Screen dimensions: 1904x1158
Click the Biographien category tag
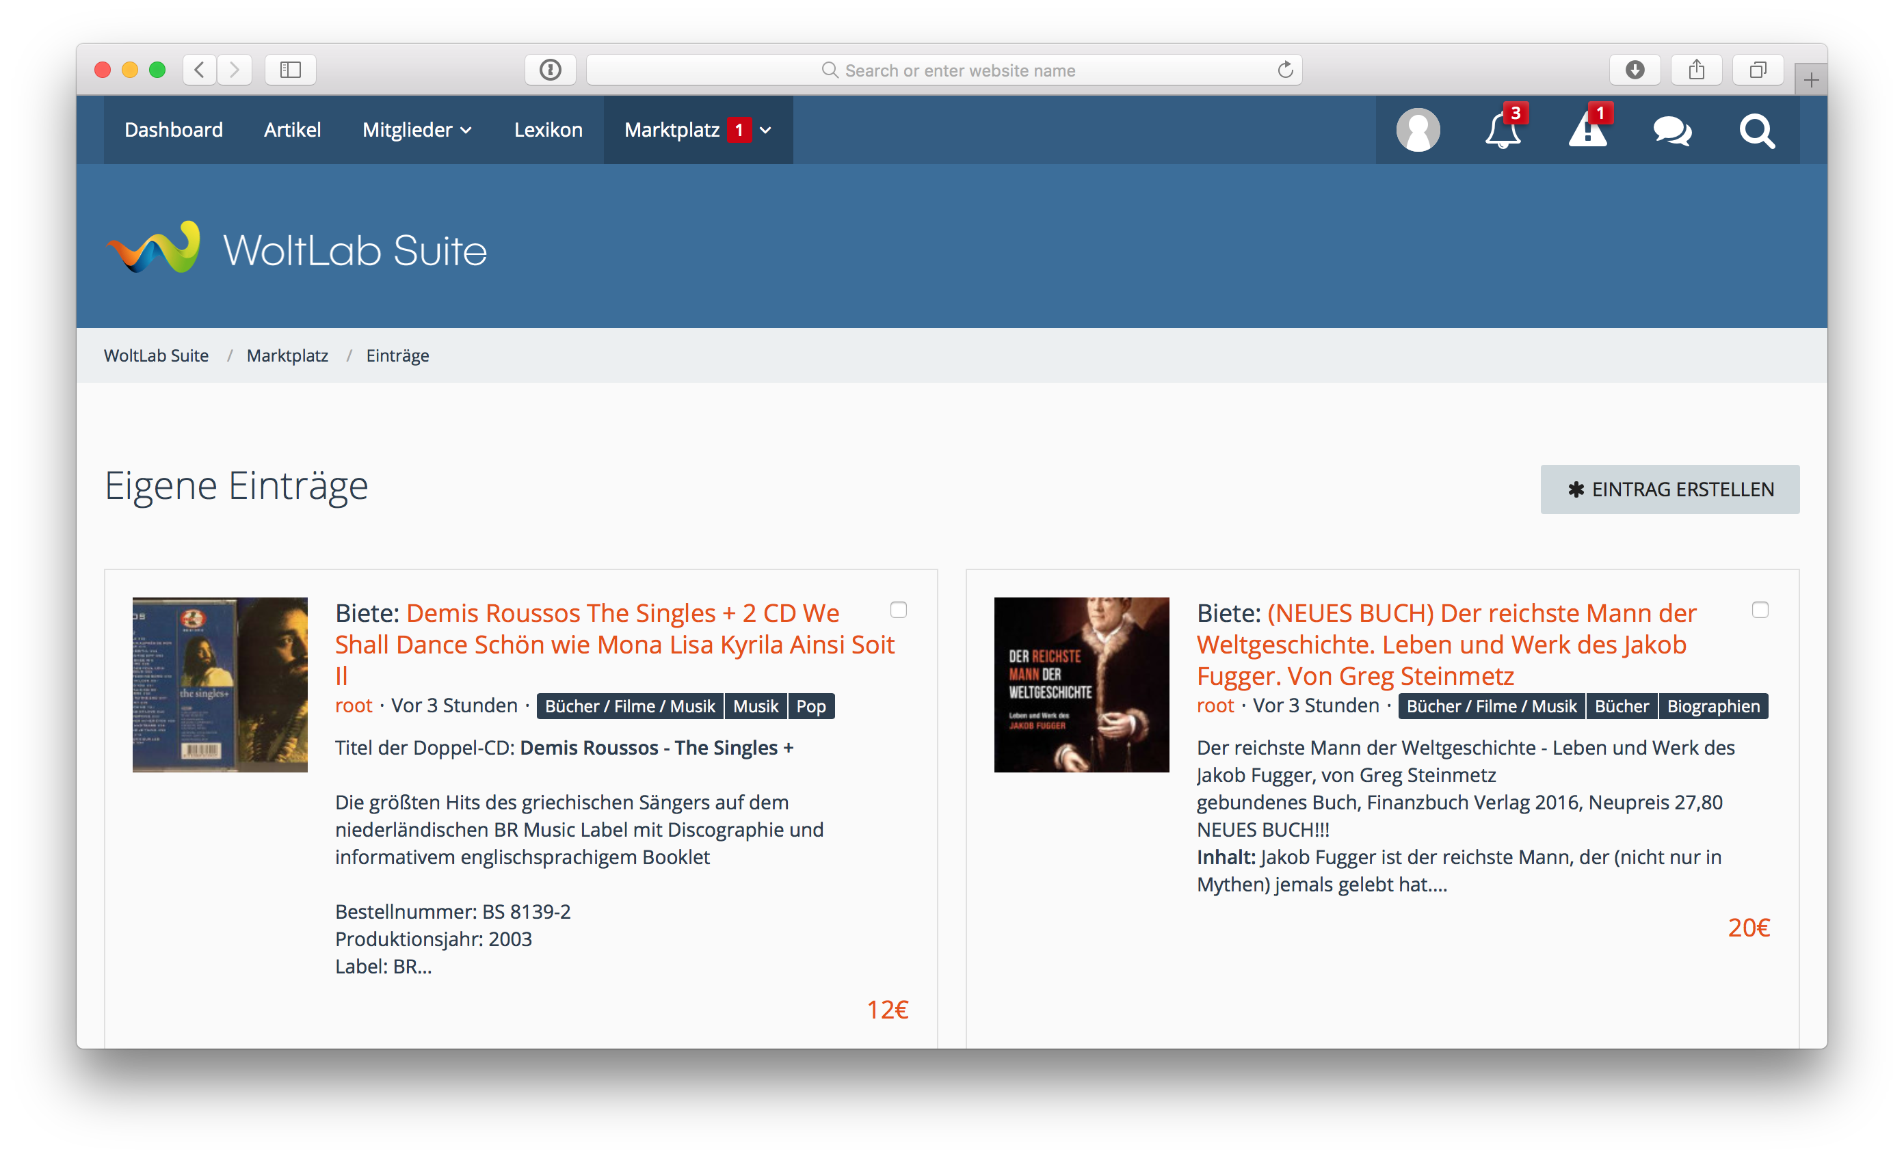pyautogui.click(x=1713, y=706)
